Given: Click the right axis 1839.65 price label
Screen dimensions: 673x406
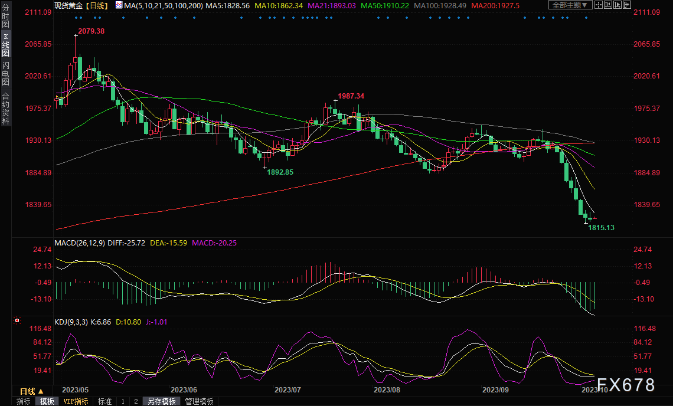Looking at the screenshot, I should 647,205.
